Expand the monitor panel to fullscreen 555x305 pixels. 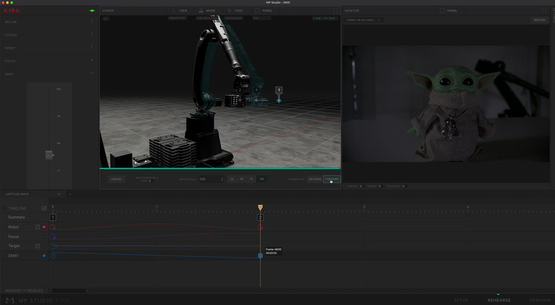(544, 11)
